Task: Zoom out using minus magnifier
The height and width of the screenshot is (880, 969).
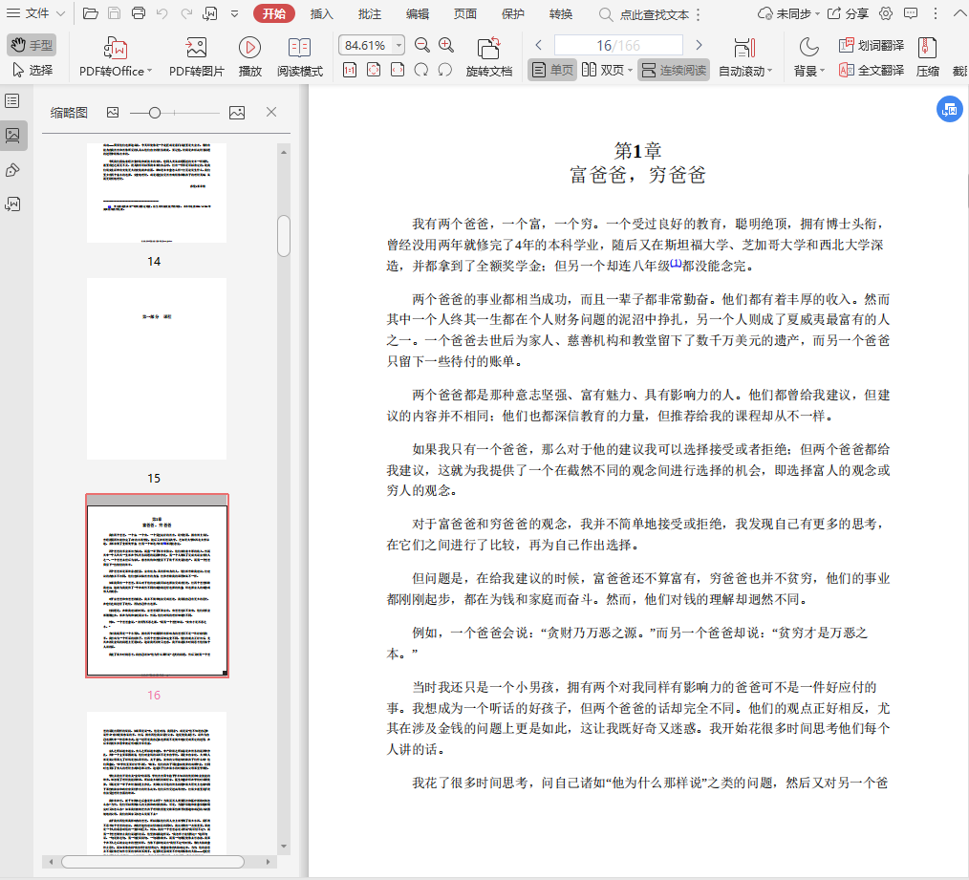Action: [x=422, y=45]
